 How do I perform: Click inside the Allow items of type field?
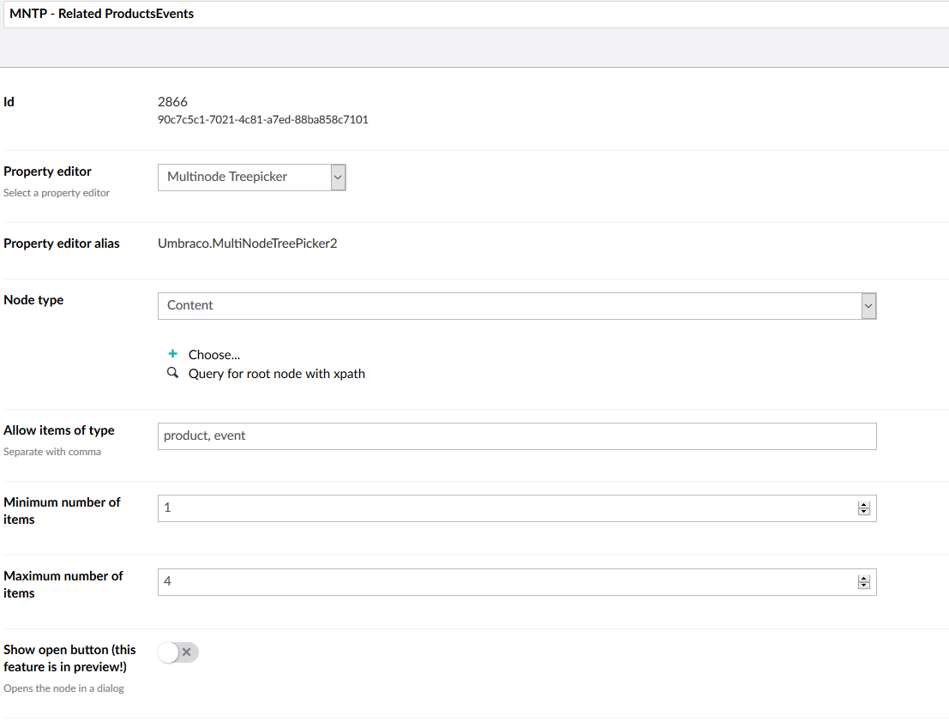514,436
